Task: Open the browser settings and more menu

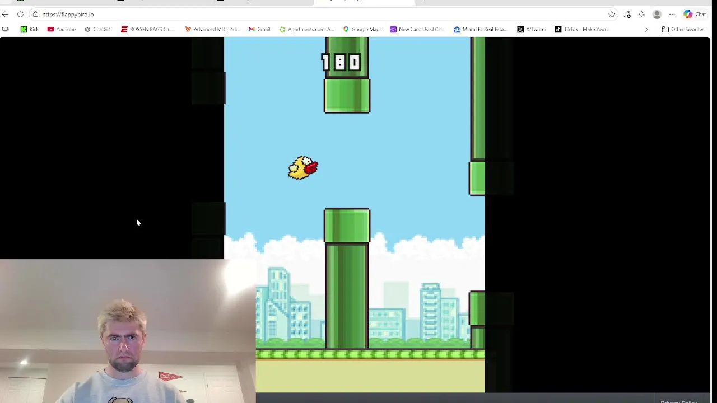Action: coord(672,15)
